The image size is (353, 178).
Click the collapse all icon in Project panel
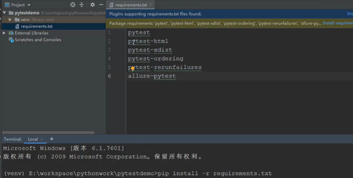click(x=81, y=5)
